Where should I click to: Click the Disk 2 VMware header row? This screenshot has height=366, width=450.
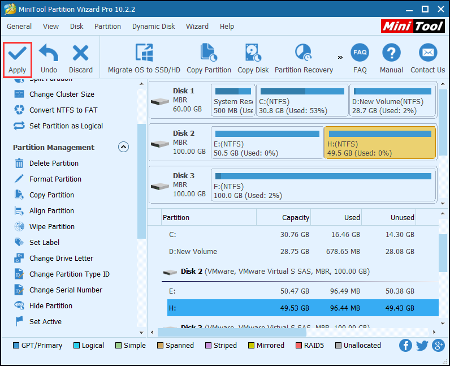click(300, 272)
